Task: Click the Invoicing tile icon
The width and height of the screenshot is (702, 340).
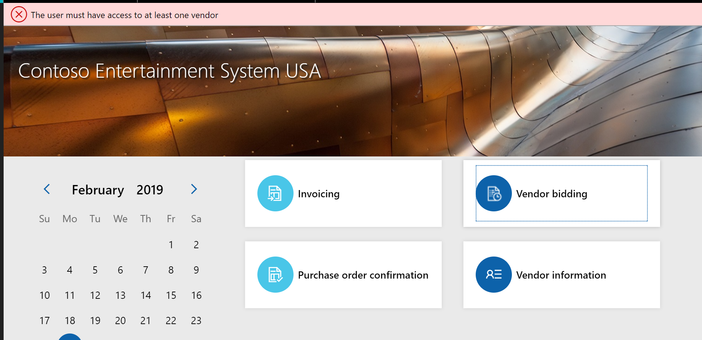Action: click(x=275, y=193)
